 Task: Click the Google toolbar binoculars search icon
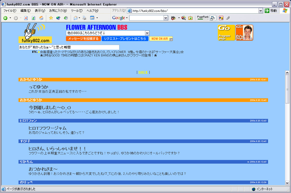(173, 18)
